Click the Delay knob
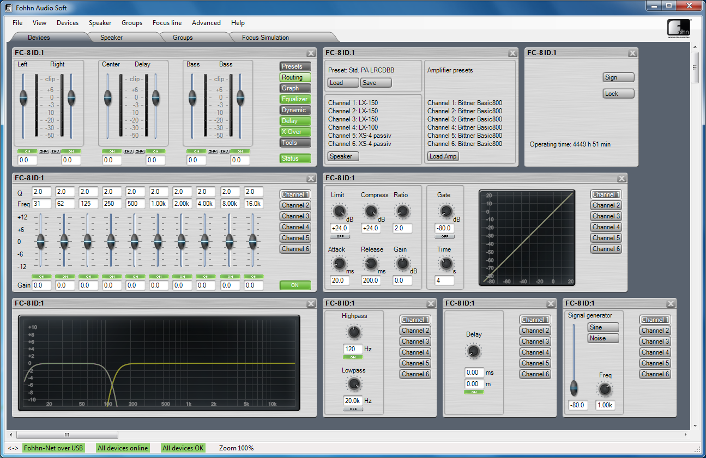The height and width of the screenshot is (458, 706). tap(474, 351)
